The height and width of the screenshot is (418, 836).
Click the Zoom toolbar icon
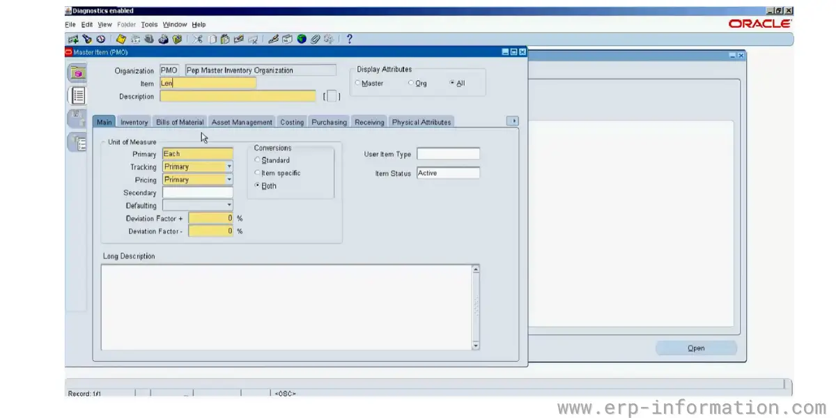(288, 39)
